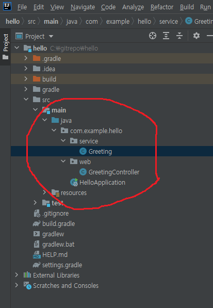Select 'build.gradle' file row
The width and height of the screenshot is (213, 308).
point(112,223)
